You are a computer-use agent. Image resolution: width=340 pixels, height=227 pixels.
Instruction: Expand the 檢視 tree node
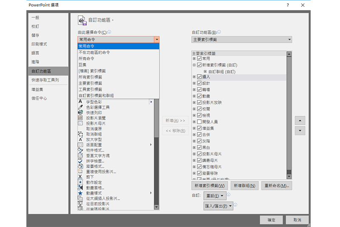(x=194, y=115)
